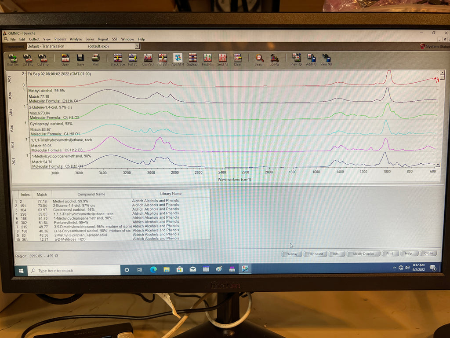This screenshot has height=338, width=450.
Task: Click the Windows Start button
Action: click(x=21, y=271)
